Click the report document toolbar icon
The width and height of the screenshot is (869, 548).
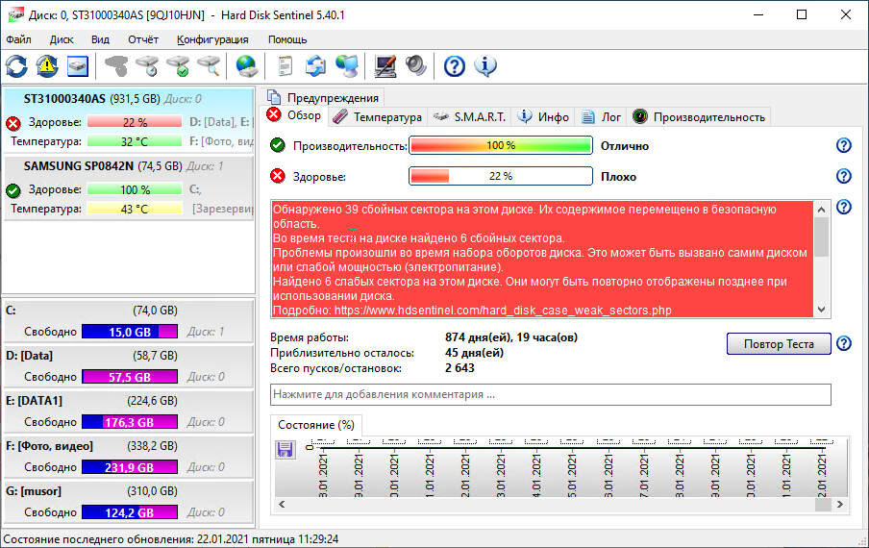[285, 66]
